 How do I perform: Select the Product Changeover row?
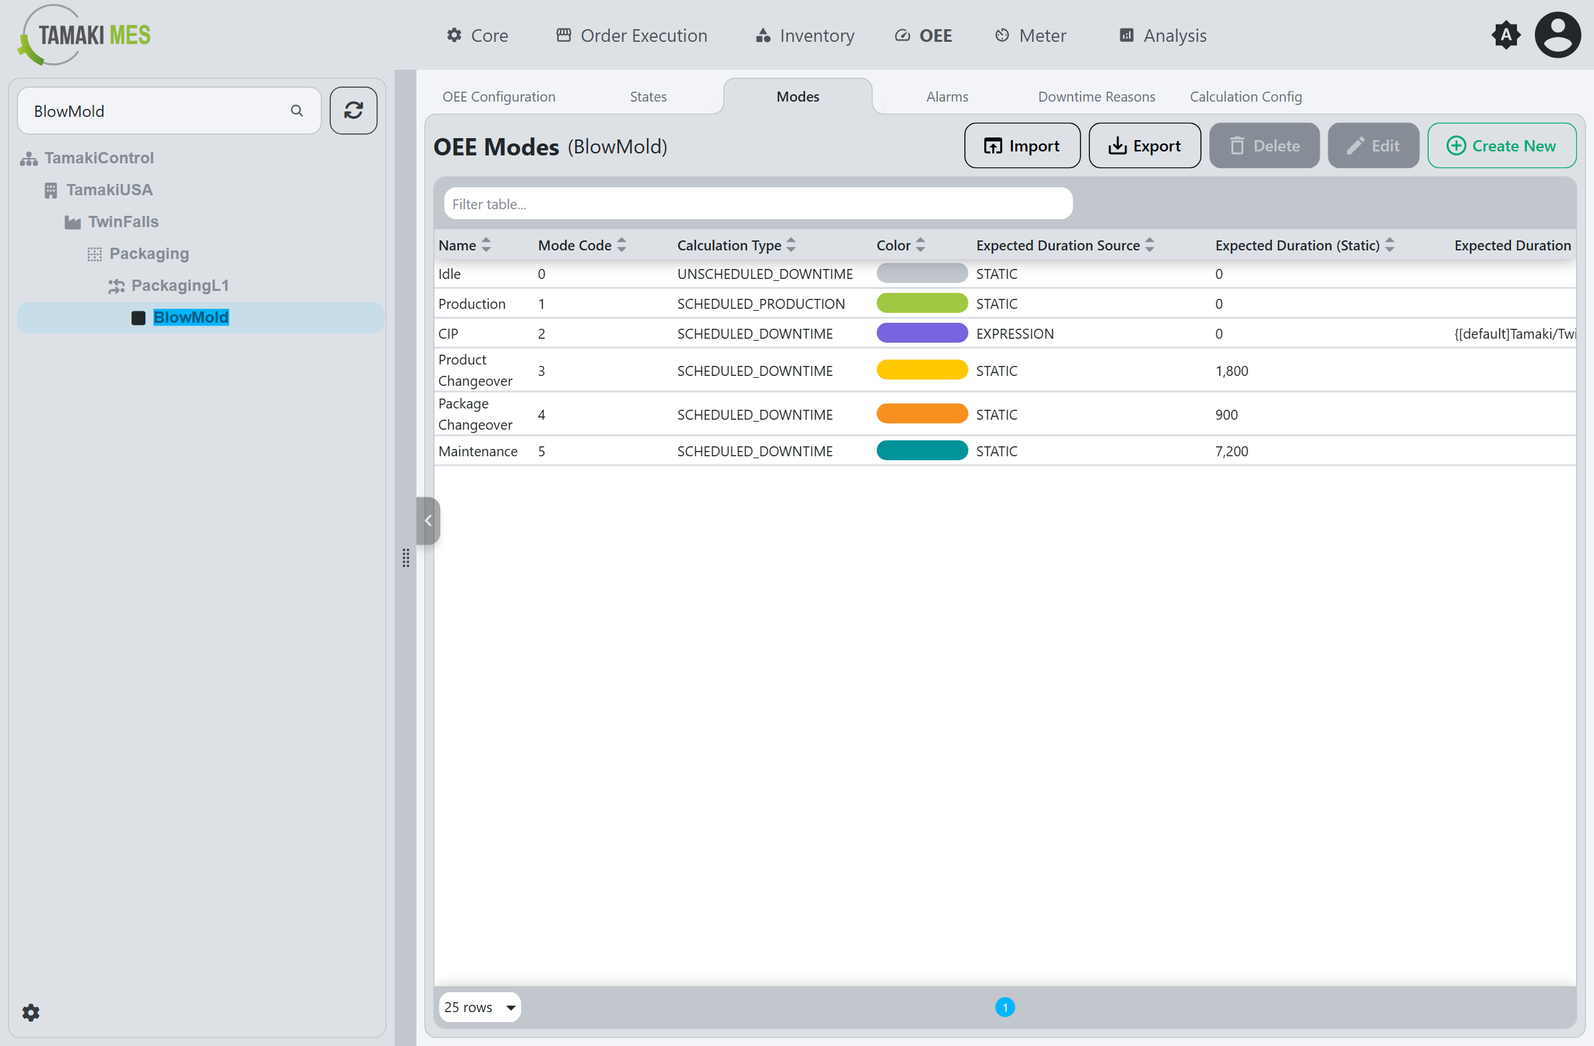(x=1005, y=371)
